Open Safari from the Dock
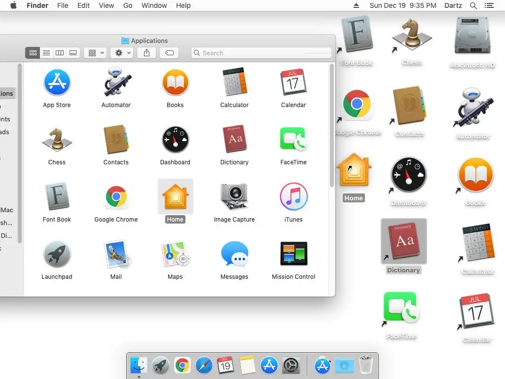The height and width of the screenshot is (379, 505). click(x=204, y=366)
